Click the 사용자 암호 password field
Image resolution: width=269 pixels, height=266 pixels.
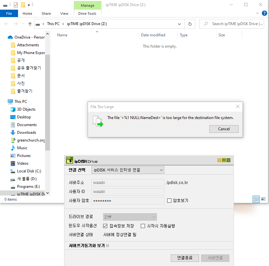pyautogui.click(x=128, y=201)
